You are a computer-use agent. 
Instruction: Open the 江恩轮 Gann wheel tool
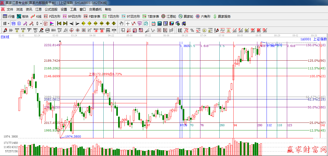click(x=169, y=16)
